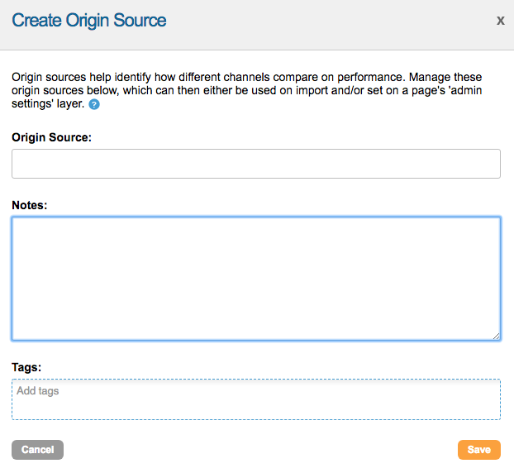Click the "Create Origin Source" dialog title
The height and width of the screenshot is (473, 514).
89,21
